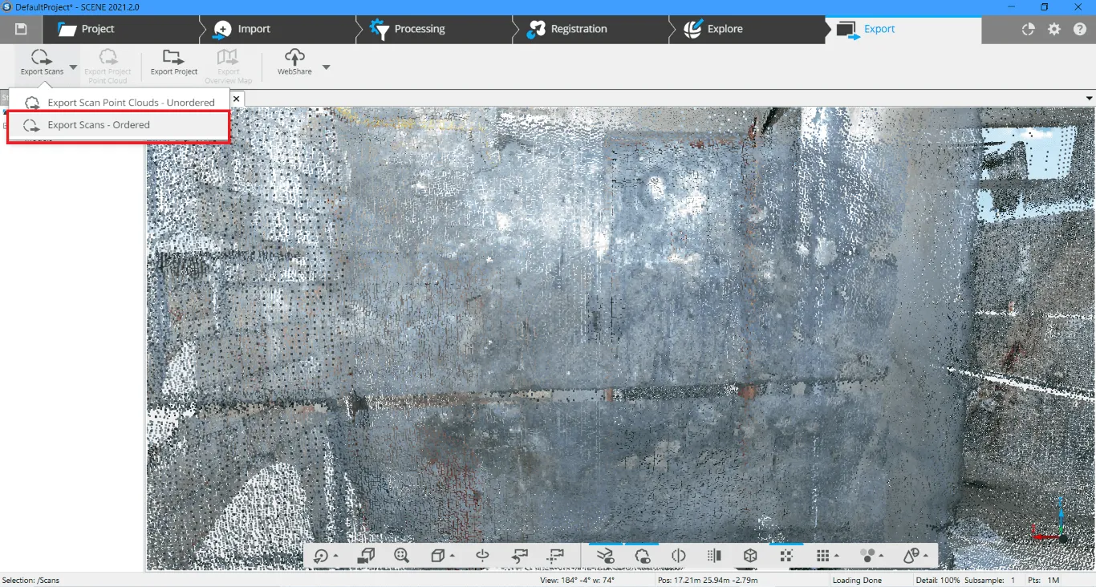Click the save project disk icon
The width and height of the screenshot is (1096, 587).
point(21,29)
